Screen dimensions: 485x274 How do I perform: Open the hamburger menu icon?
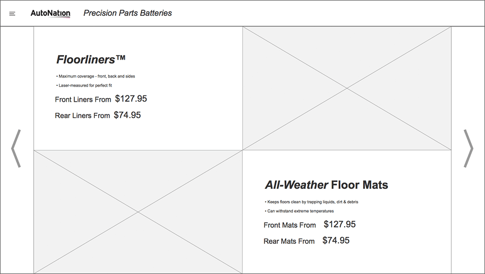click(x=12, y=13)
